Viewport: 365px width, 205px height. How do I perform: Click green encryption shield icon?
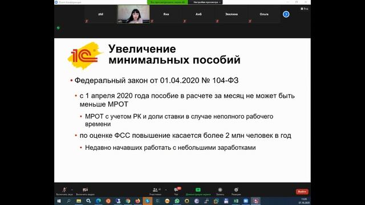pyautogui.click(x=58, y=28)
